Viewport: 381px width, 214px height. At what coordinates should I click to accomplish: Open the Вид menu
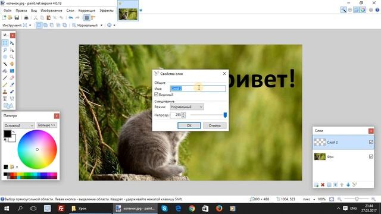(34, 11)
